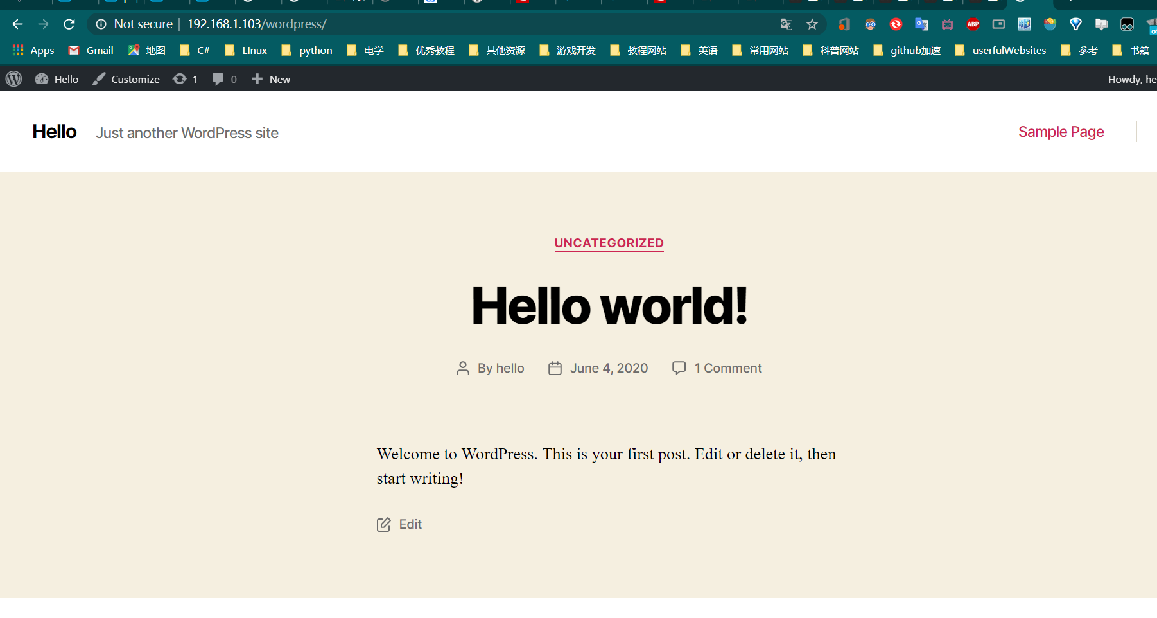
Task: Open the 1 Comment link
Action: tap(728, 368)
